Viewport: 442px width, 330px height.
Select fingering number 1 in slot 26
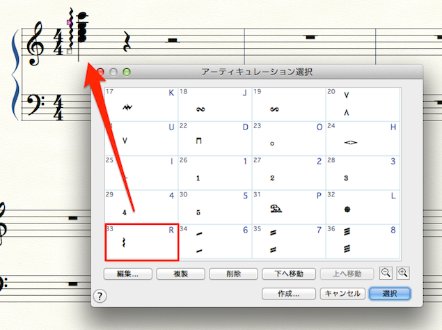215,173
